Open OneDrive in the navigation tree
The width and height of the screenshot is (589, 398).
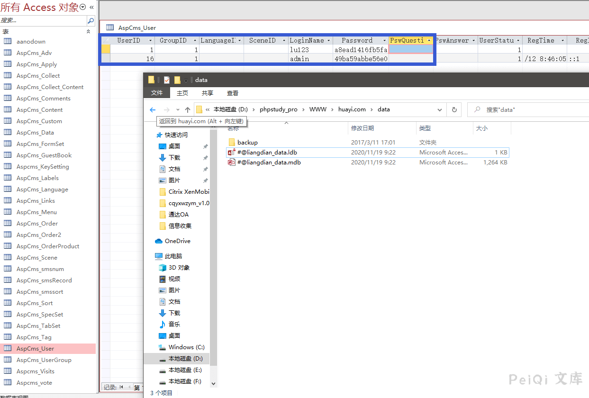click(177, 241)
